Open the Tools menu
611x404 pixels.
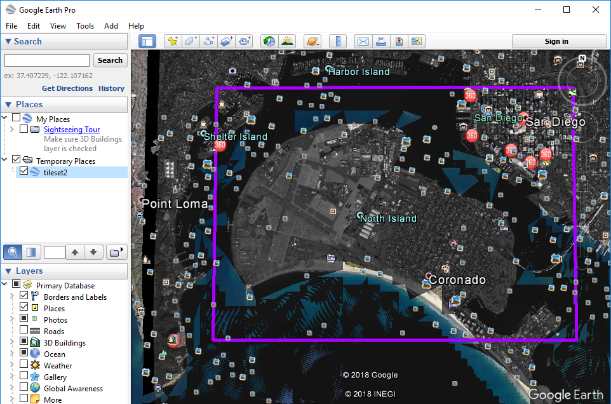point(85,25)
